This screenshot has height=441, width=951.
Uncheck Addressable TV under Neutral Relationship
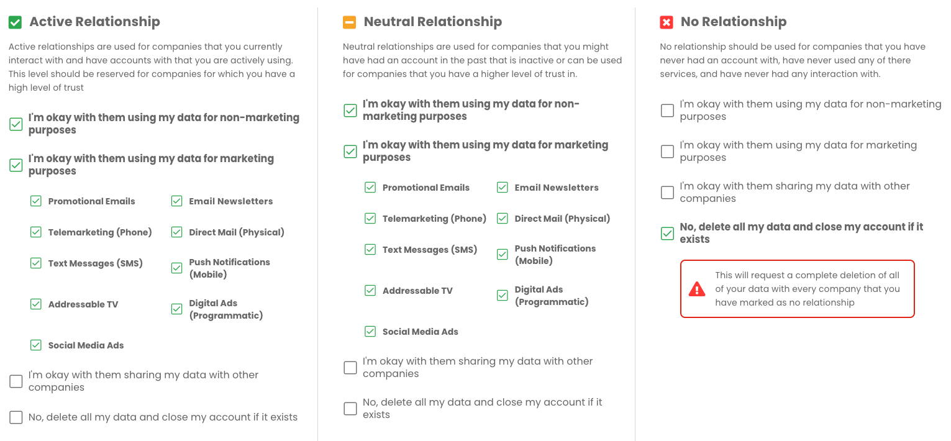click(x=370, y=291)
